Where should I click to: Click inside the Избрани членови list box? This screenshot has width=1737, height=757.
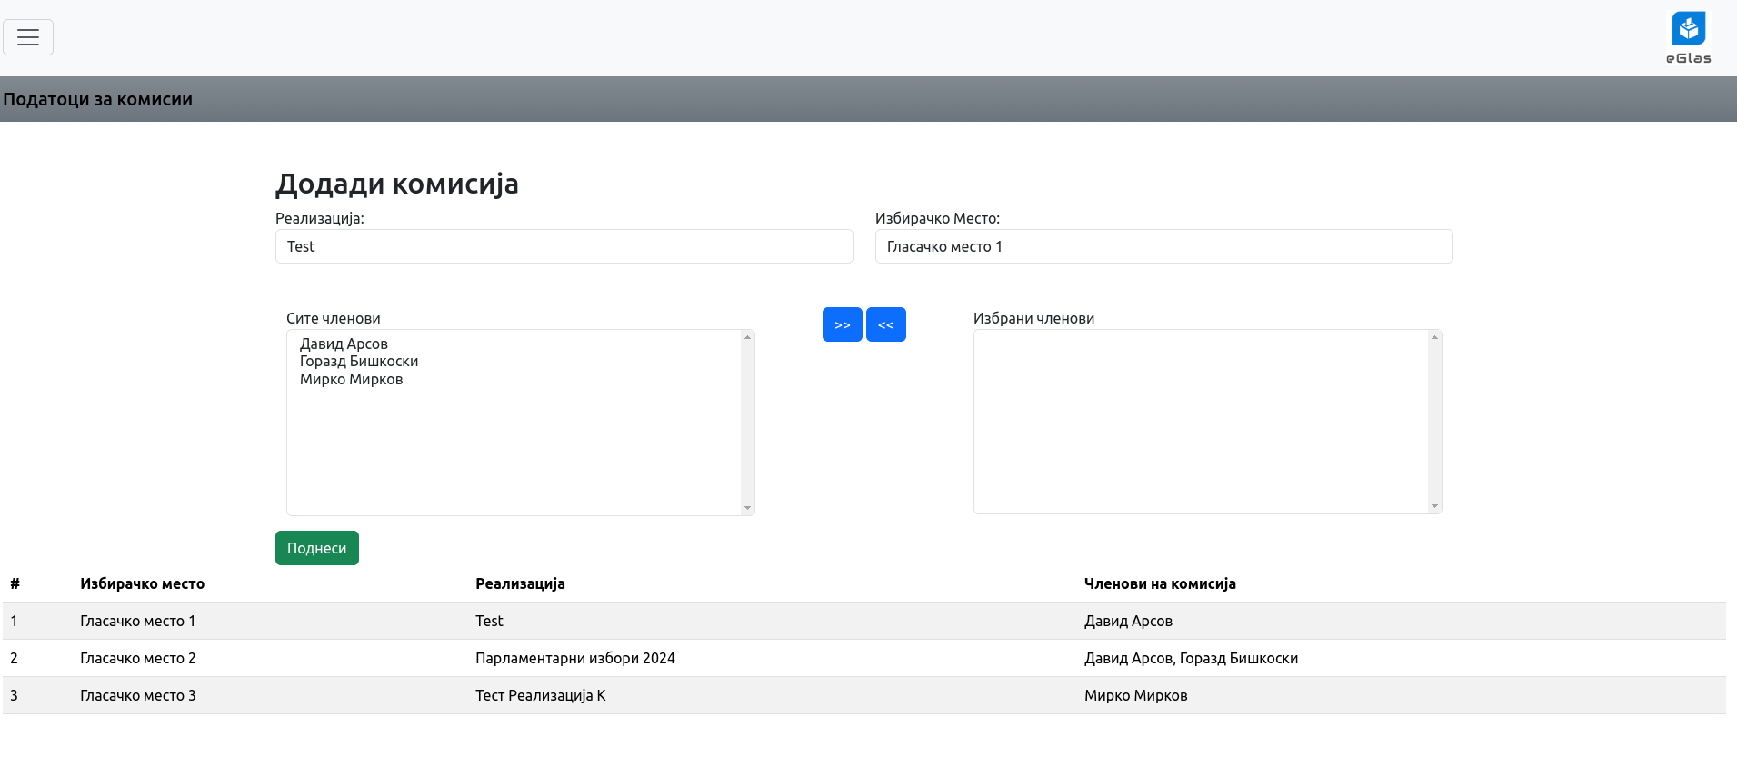pos(1200,422)
